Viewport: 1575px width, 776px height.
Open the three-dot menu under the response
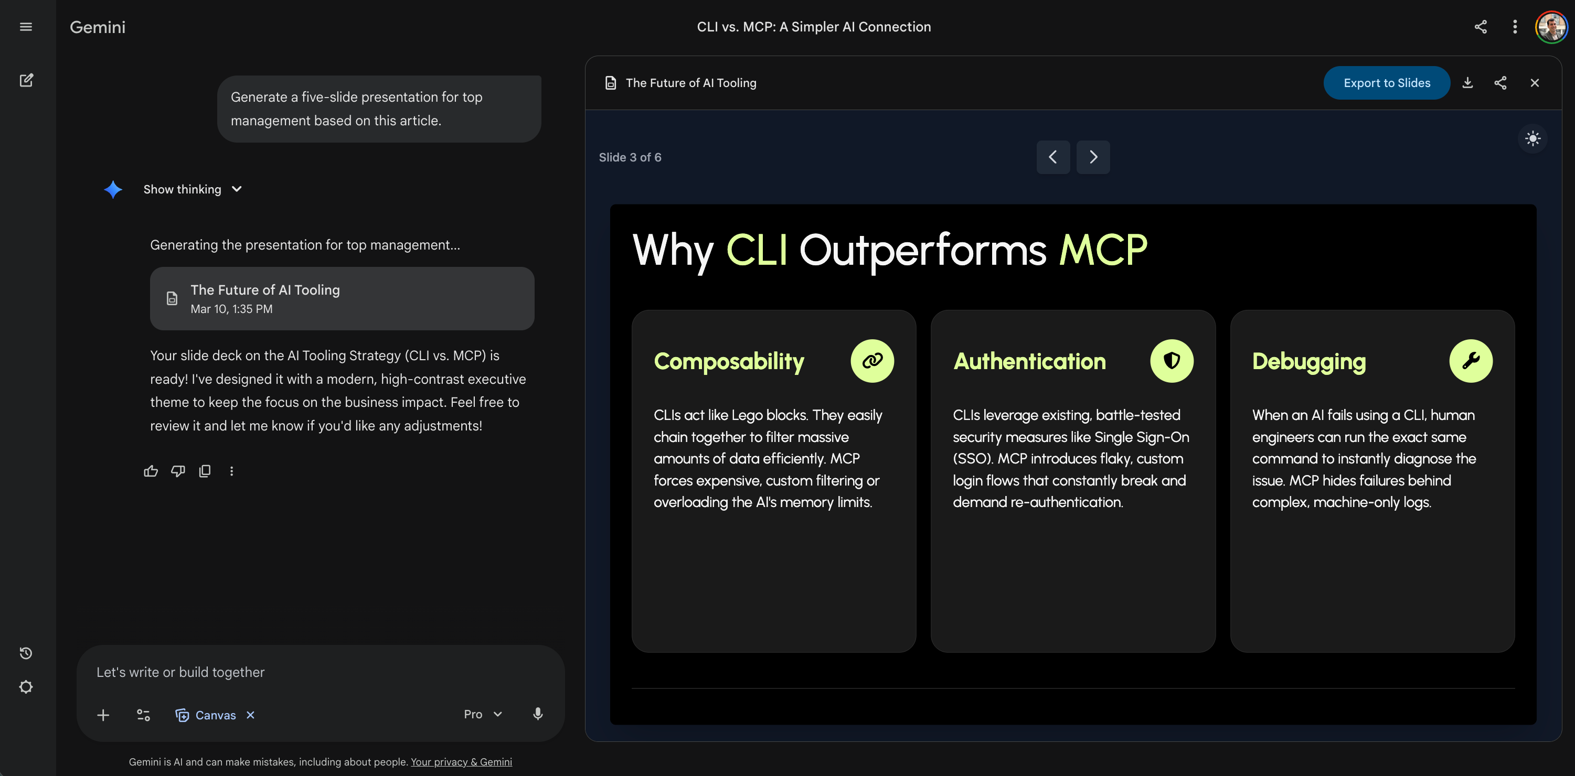point(232,471)
